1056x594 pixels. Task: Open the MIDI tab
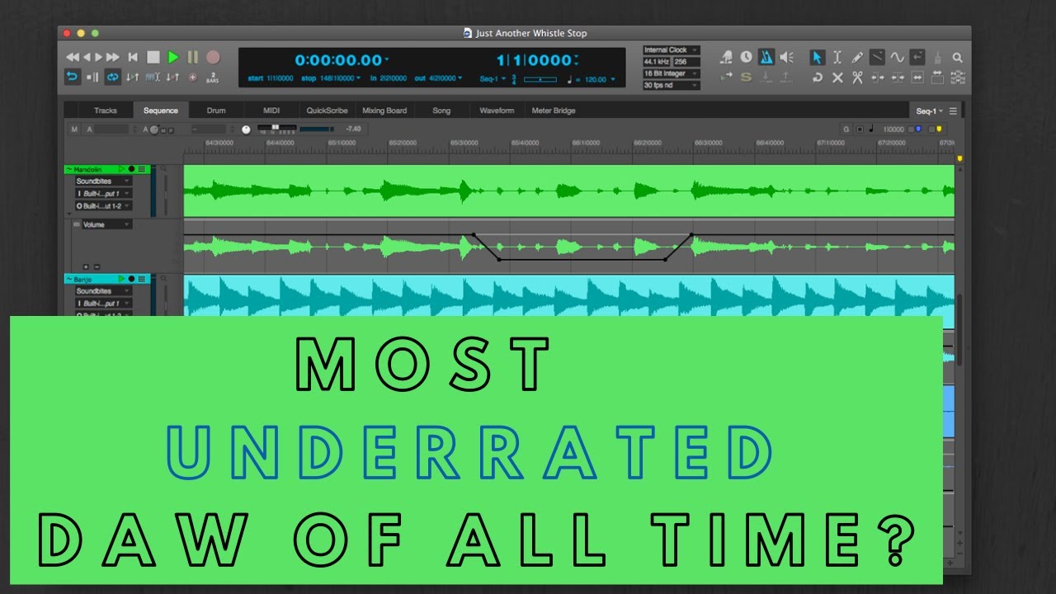[271, 111]
